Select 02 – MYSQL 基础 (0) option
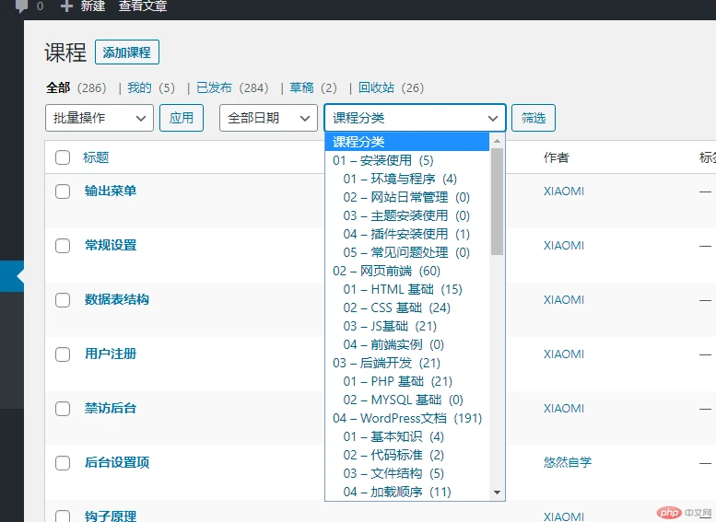Image resolution: width=716 pixels, height=522 pixels. click(x=407, y=400)
